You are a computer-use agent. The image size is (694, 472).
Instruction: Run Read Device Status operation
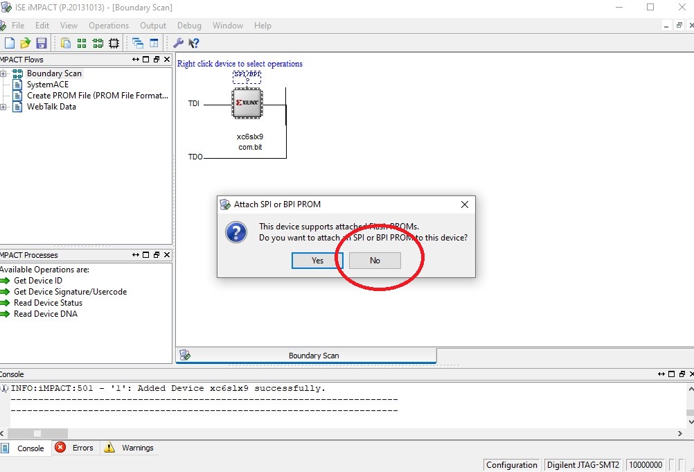point(48,303)
